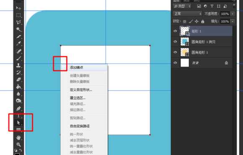Click top-left anchor point of rectangle path
The width and height of the screenshot is (243, 155).
(61, 46)
